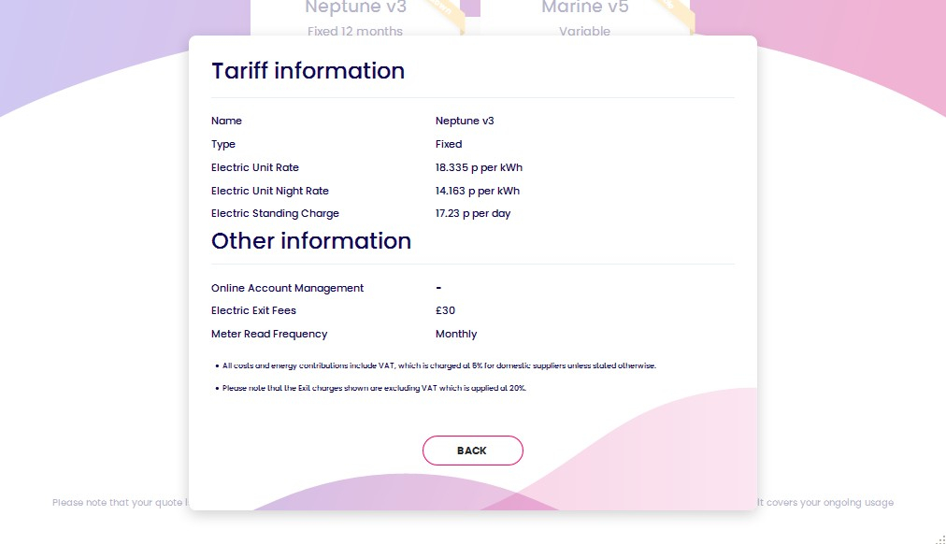Screen dimensions: 946x544
Task: Click the 17.23 p per day value
Action: coord(473,213)
